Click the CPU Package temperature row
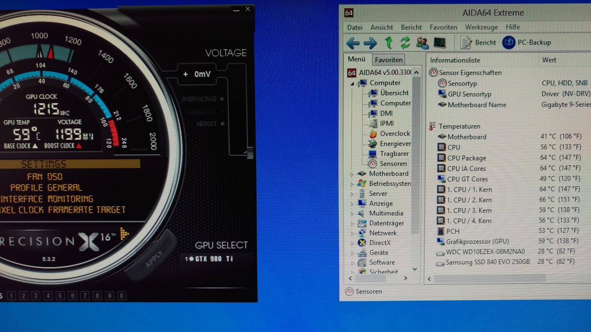This screenshot has width=591, height=332. tap(509, 158)
